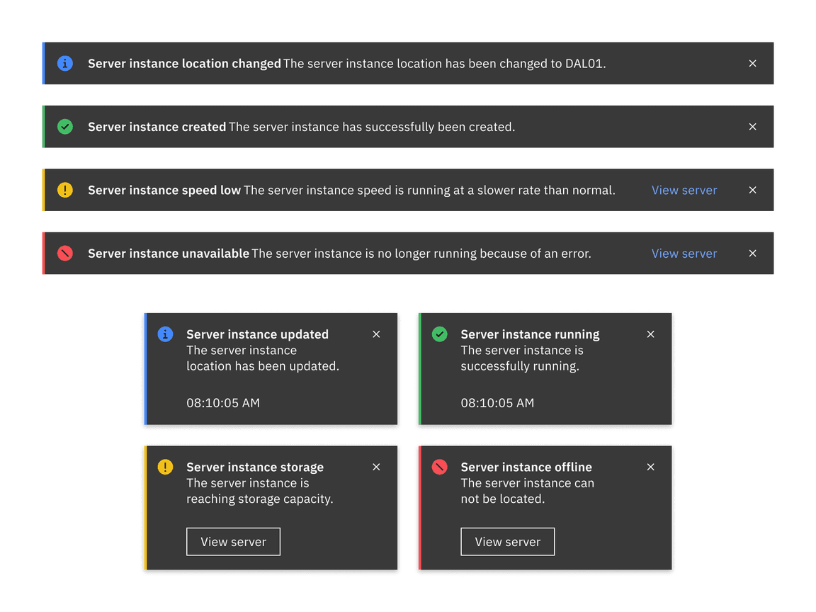The image size is (816, 612).
Task: Close the speed low notification
Action: point(752,190)
